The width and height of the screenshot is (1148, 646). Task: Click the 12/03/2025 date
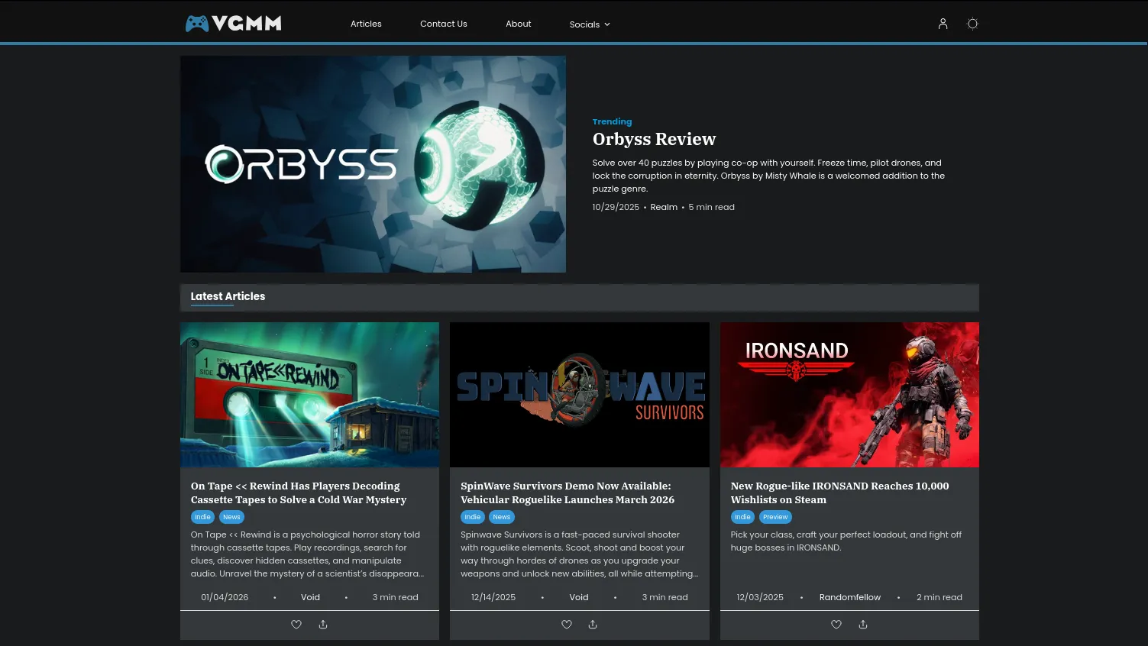point(760,597)
